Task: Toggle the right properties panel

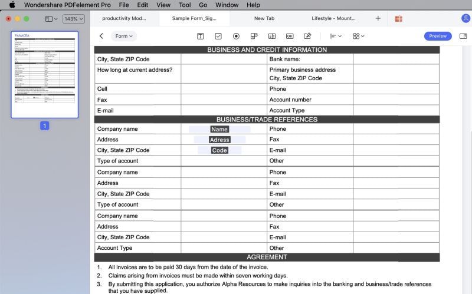Action: pyautogui.click(x=463, y=36)
